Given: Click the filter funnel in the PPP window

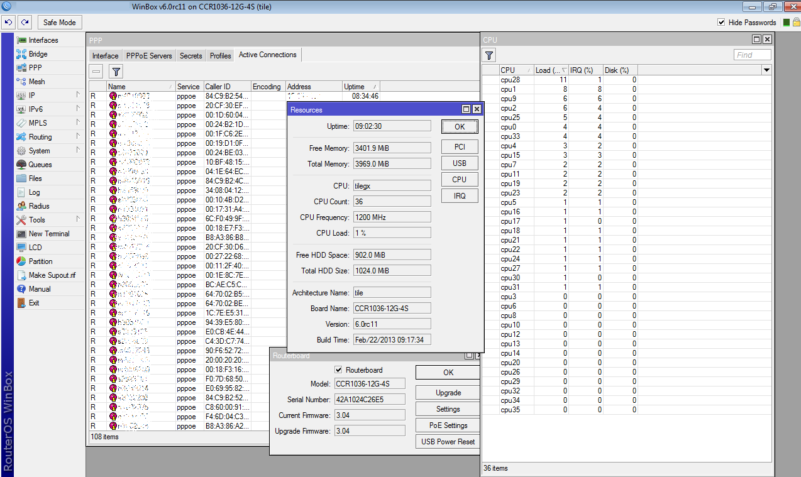Looking at the screenshot, I should (x=116, y=72).
